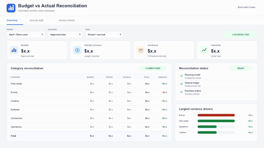Click the Total row label
This screenshot has height=148, width=264.
coord(13,136)
